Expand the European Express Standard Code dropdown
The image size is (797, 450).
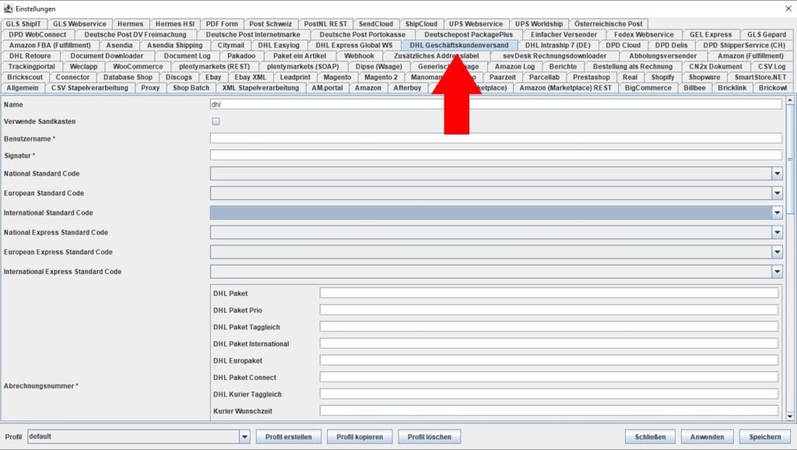pos(778,252)
